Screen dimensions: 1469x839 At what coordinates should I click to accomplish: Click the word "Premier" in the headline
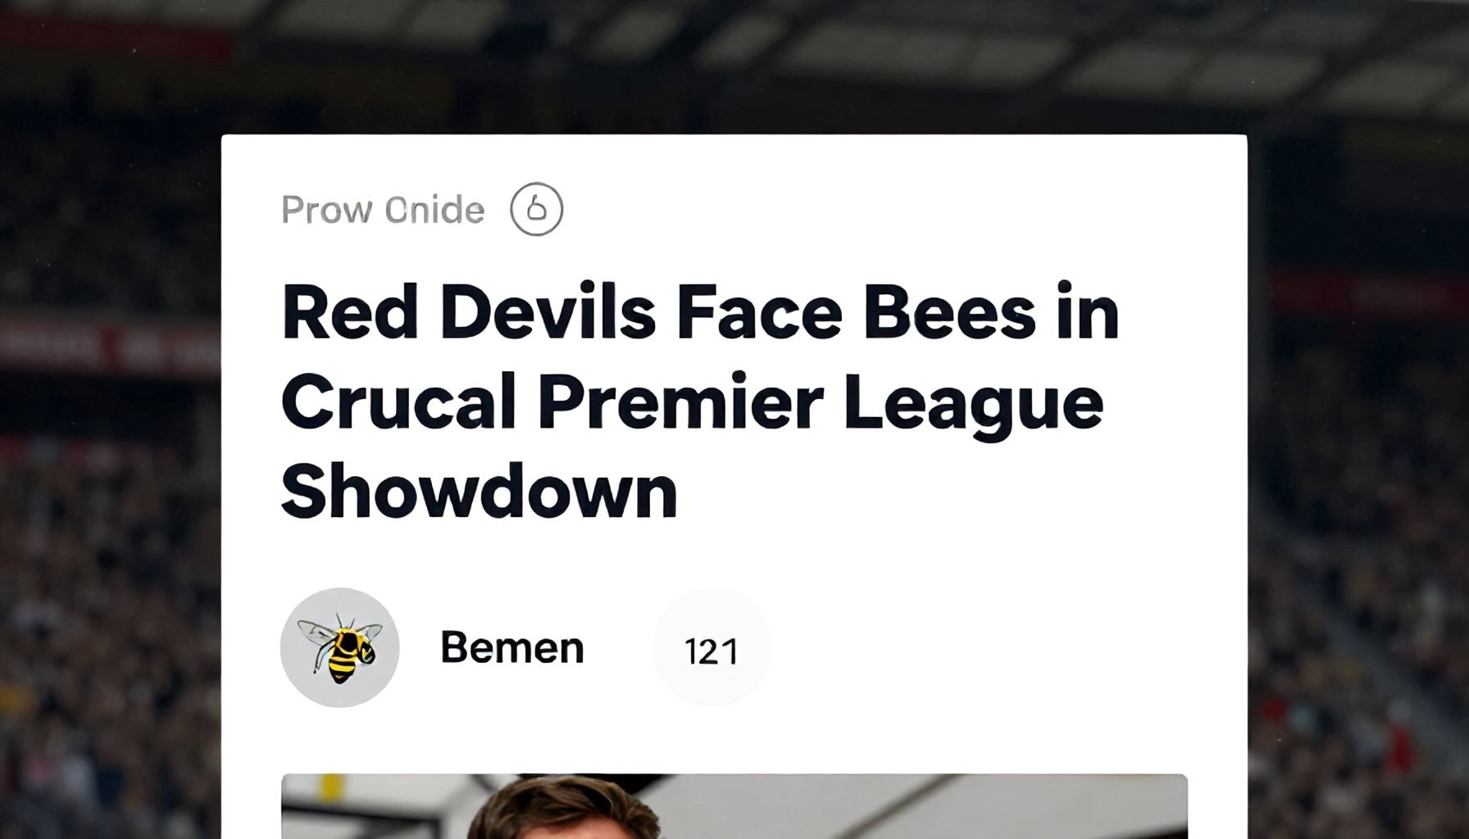680,403
